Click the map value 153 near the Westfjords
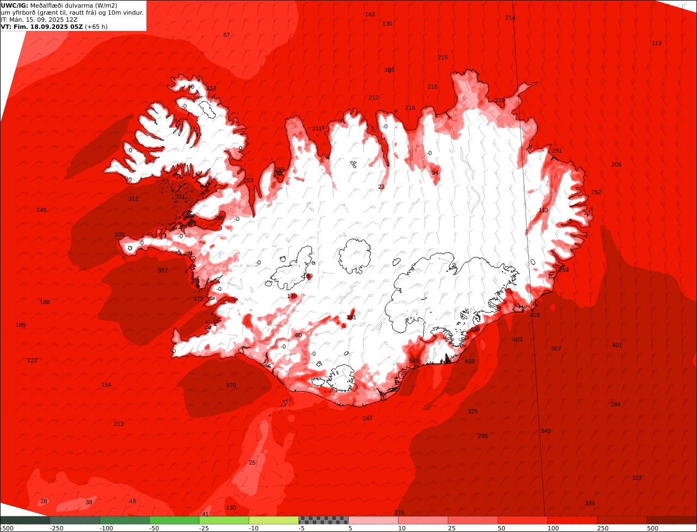697x532 pixels. [x=211, y=88]
